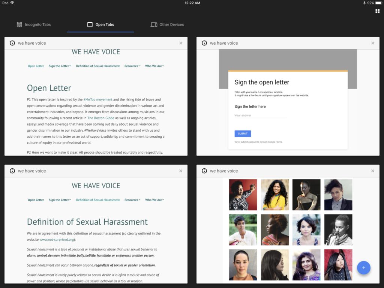Close the Sign the open letter tab card

click(x=373, y=43)
